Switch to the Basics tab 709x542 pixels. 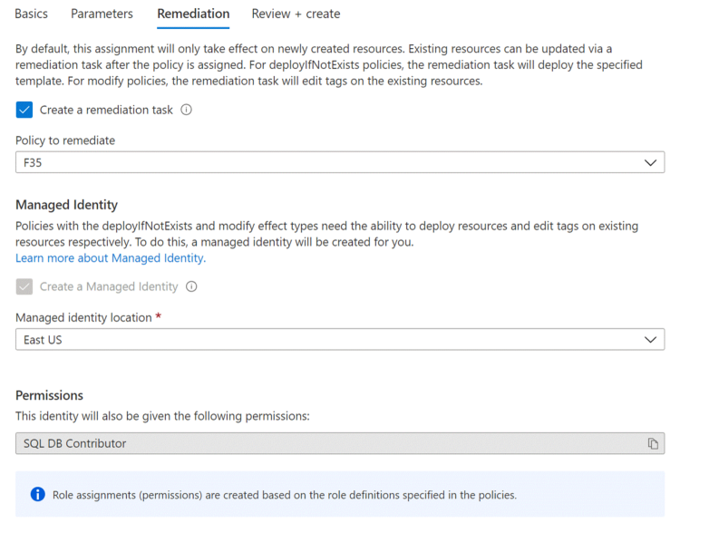(x=31, y=14)
